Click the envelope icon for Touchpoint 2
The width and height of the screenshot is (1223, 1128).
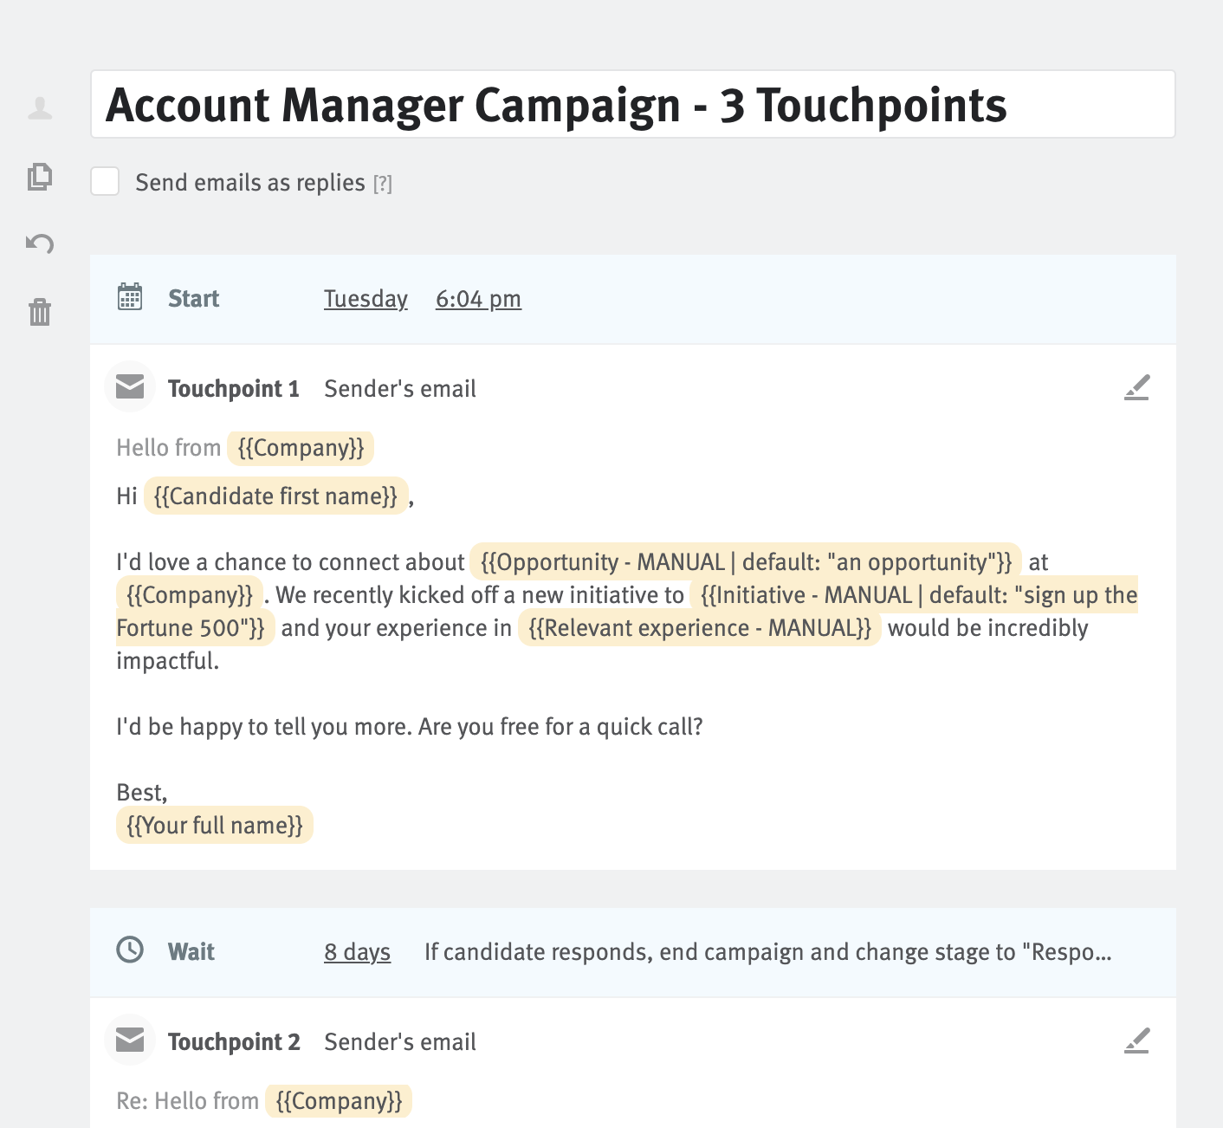coord(130,1040)
